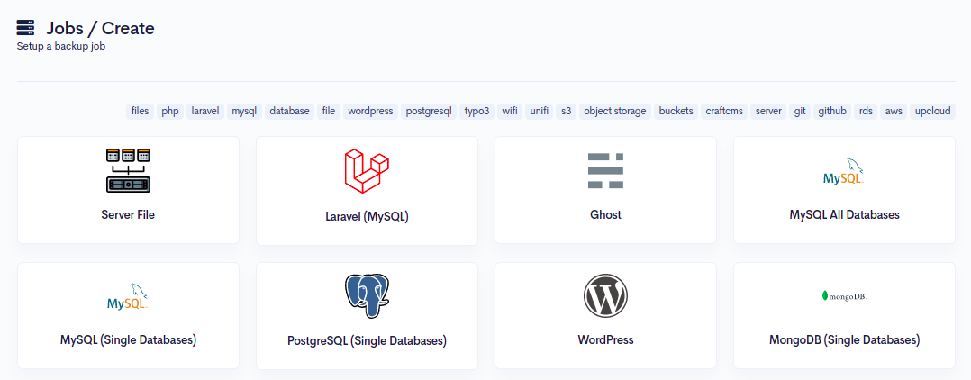Click the mongoDB logo icon

844,296
